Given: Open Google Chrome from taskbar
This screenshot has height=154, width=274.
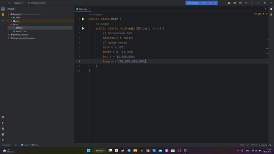Looking at the screenshot, I should [x=148, y=151].
